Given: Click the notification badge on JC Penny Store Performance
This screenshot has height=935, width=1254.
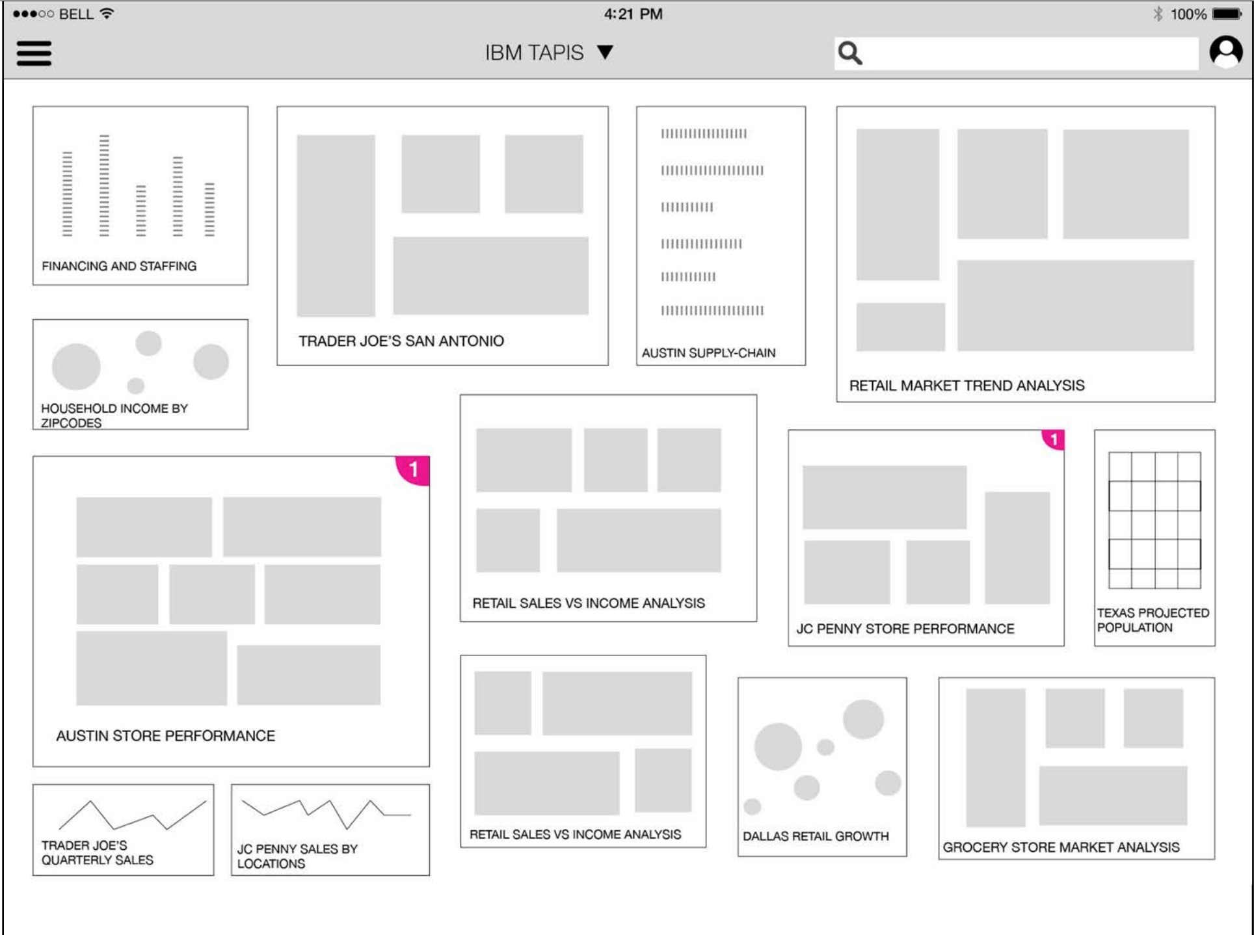Looking at the screenshot, I should click(x=1054, y=440).
